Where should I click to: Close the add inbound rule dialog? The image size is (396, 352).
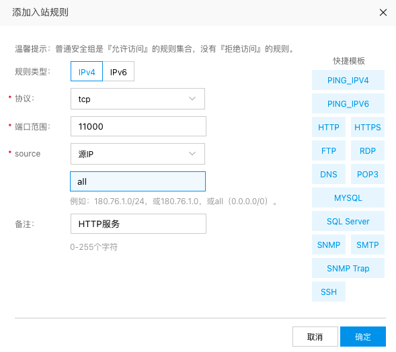[x=383, y=12]
